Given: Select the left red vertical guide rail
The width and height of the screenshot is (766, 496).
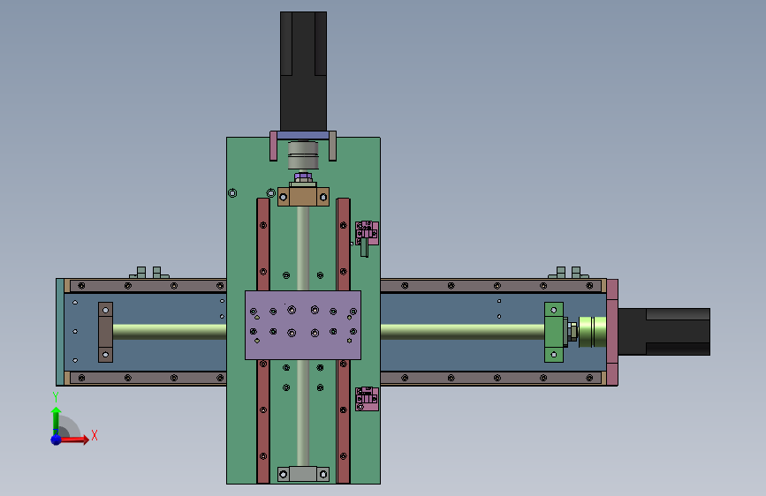Looking at the screenshot, I should pos(263,244).
